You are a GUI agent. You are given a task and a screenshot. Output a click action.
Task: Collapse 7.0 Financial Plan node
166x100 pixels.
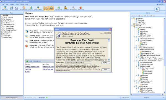(x=134, y=87)
